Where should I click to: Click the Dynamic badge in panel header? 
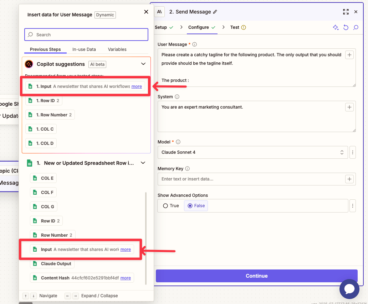coord(105,15)
